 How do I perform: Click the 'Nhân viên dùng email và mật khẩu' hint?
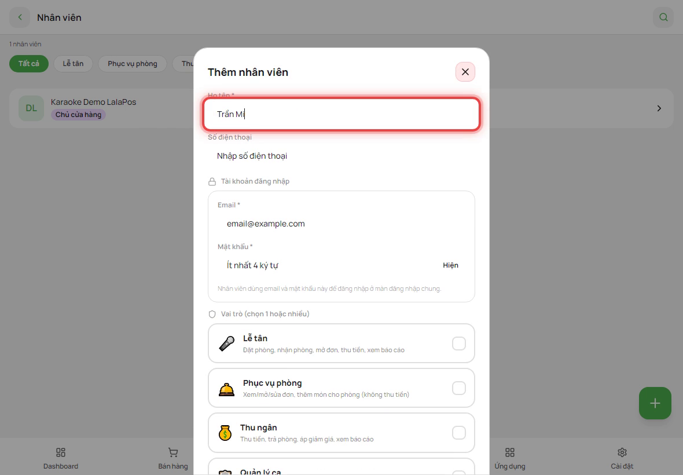(x=329, y=288)
